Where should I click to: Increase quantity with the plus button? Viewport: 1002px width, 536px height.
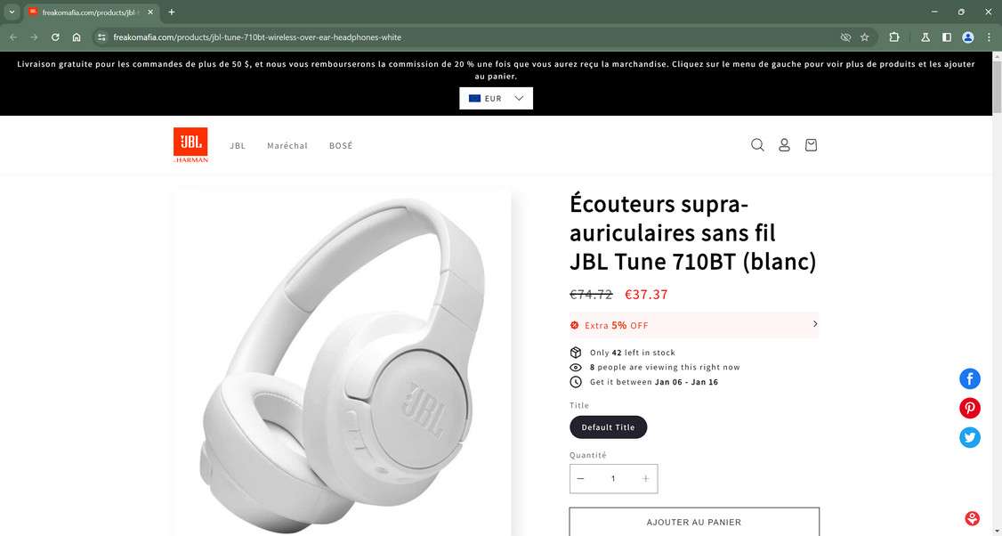(645, 478)
